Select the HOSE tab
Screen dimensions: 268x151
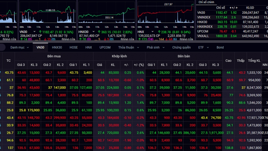(73, 48)
